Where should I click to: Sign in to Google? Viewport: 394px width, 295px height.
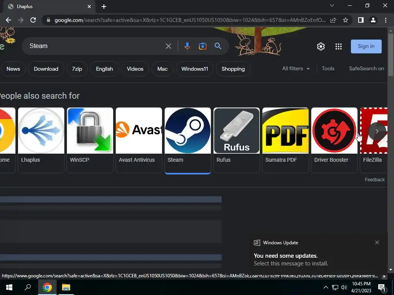366,46
